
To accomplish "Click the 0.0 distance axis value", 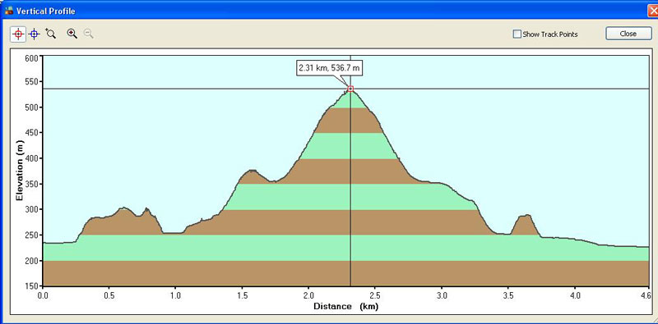I will pyautogui.click(x=43, y=295).
